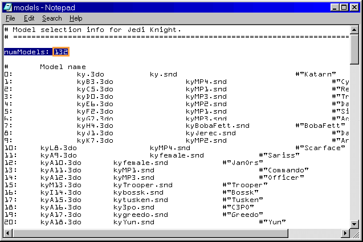Click kyK7.3do in row 9
This screenshot has width=363, height=242.
pyautogui.click(x=95, y=140)
